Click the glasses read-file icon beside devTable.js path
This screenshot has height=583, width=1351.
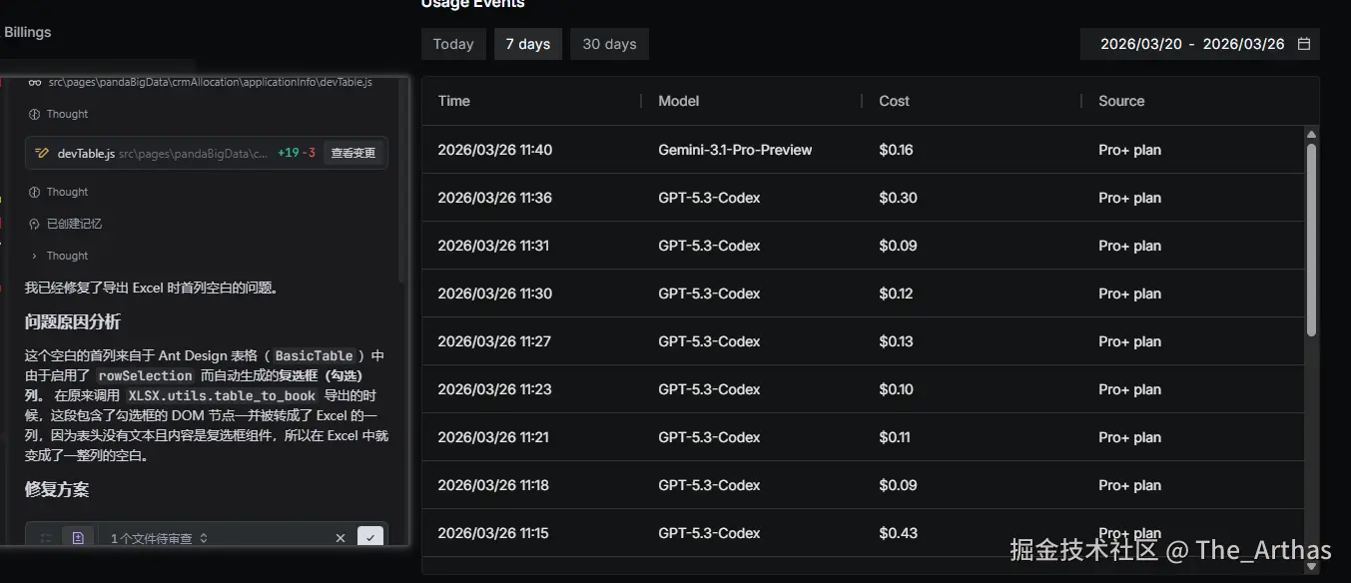(x=35, y=83)
